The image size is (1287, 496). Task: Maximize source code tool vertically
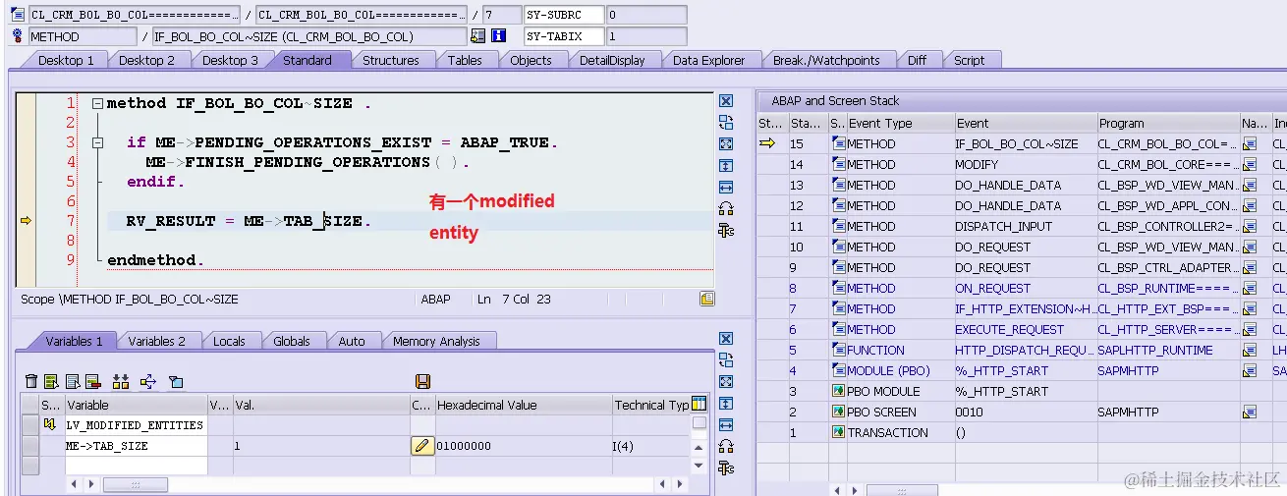726,165
